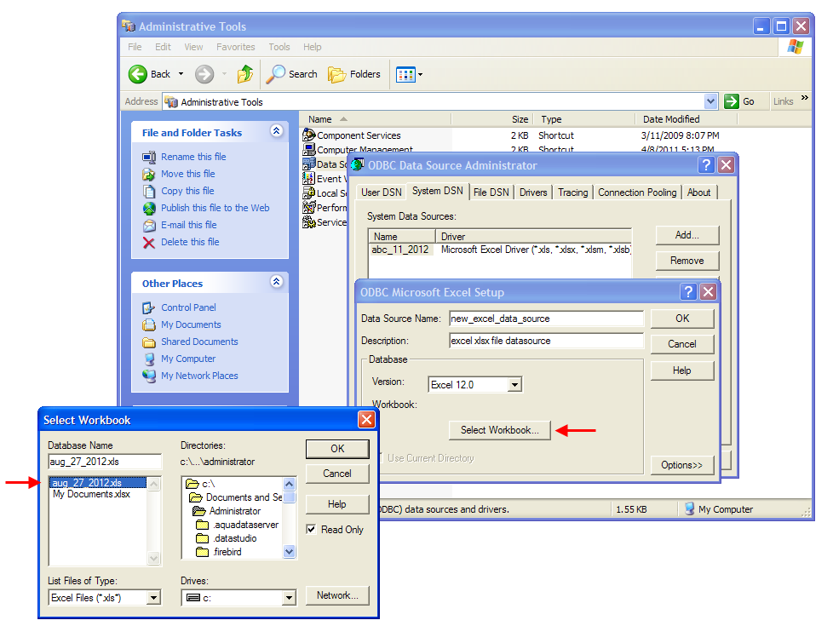This screenshot has height=626, width=833.
Task: Click the red X Delete this file icon
Action: click(149, 243)
